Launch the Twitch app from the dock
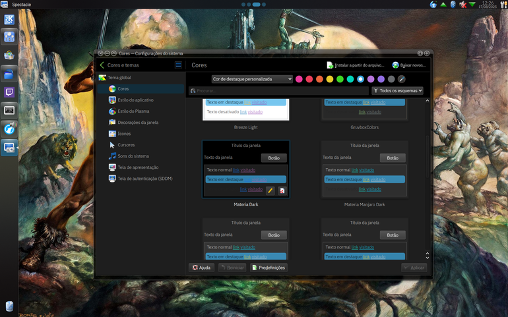The image size is (508, 317). pyautogui.click(x=9, y=92)
